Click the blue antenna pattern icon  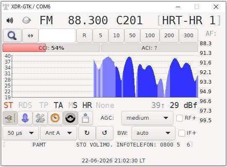pos(25,118)
